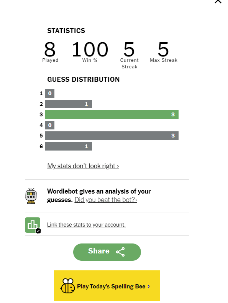Image resolution: width=228 pixels, height=303 pixels.
Task: Click the gray bar for 5 guesses
Action: click(x=112, y=136)
